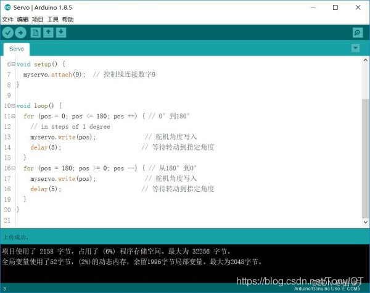Click the Verify (checkmark) button
Screen dimensions: 370x293
[8, 33]
